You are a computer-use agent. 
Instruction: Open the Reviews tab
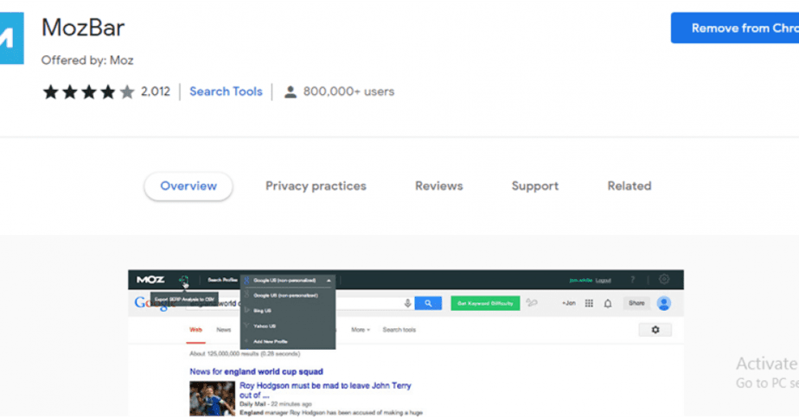tap(438, 186)
